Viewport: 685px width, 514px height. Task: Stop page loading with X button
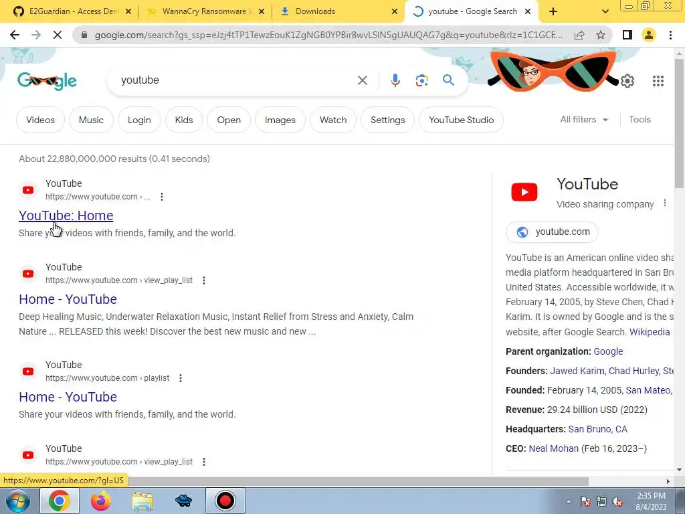pos(58,35)
